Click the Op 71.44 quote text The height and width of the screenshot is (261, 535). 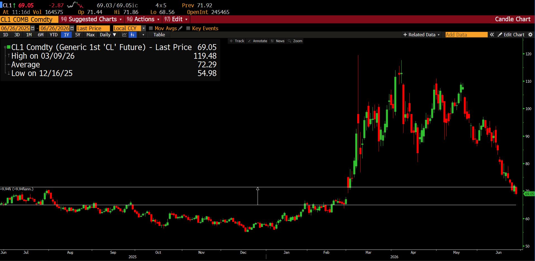pos(90,12)
